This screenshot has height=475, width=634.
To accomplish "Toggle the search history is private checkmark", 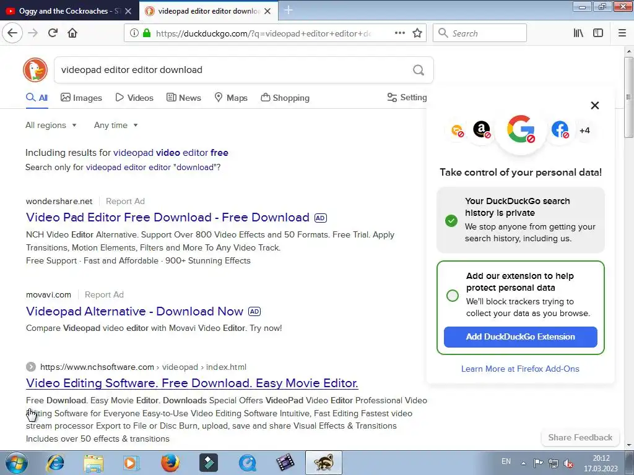I will pos(451,221).
